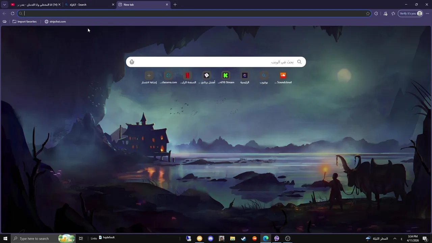Start voice search with microphone icon
Screen dimensions: 432x243
[132, 62]
